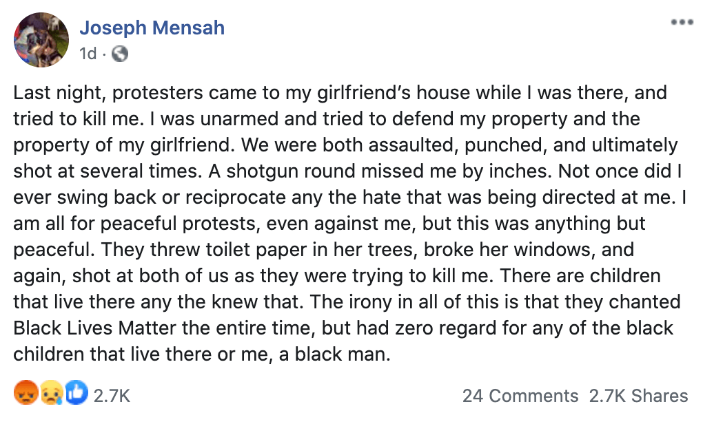Click the globe public audience icon

click(120, 54)
